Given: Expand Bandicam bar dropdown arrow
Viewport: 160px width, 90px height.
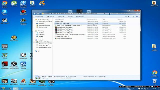Looking at the screenshot, I should (149, 86).
